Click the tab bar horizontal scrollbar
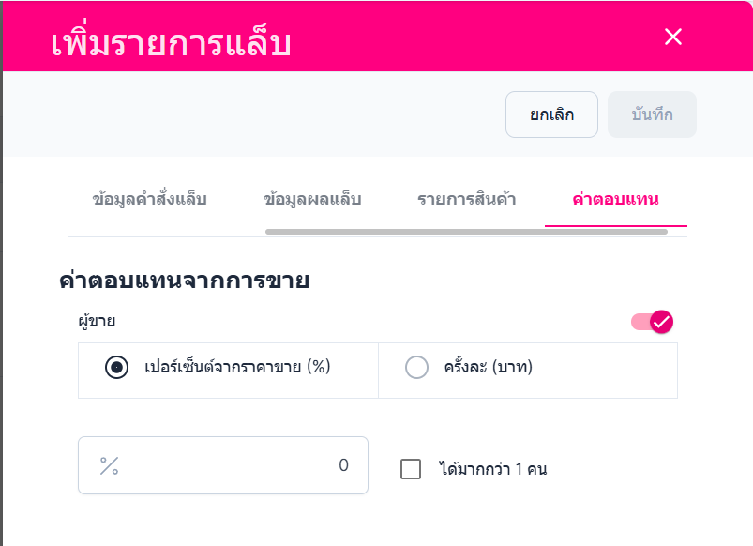Screen dimensions: 753x546 point(466,231)
